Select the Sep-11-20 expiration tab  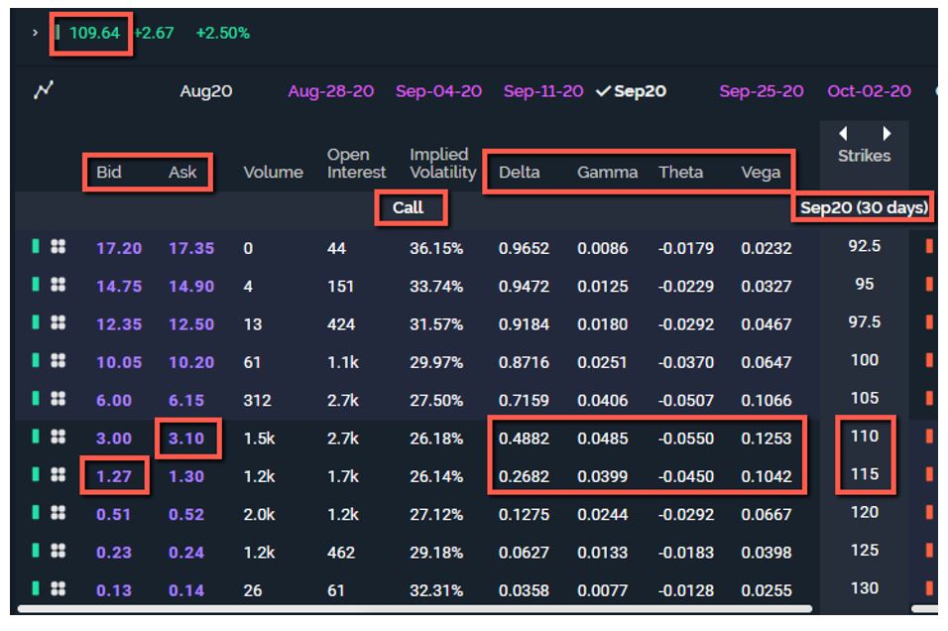[x=543, y=91]
